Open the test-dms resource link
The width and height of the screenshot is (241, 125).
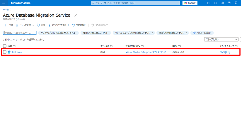click(x=17, y=52)
